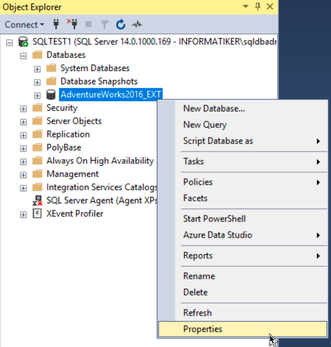
Task: Collapse the Databases node
Action: point(23,56)
